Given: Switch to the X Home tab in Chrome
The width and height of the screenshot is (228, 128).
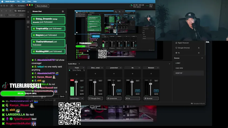Looking at the screenshot, I should [20, 6].
